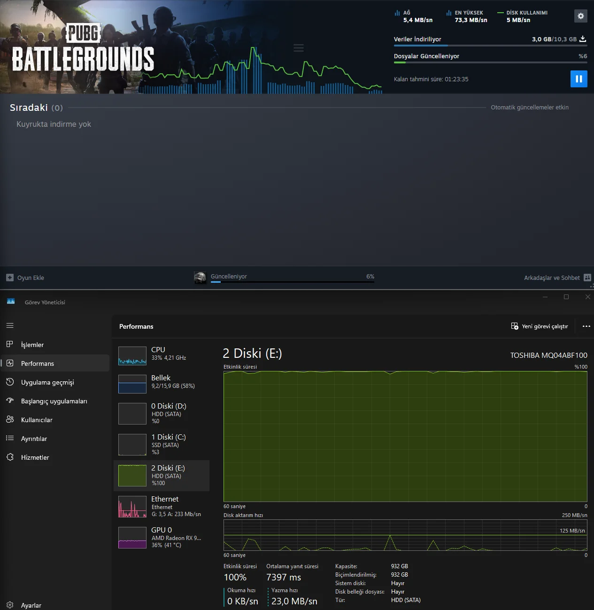The image size is (594, 610).
Task: Open Hizmetler page in Task Manager
Action: [x=55, y=457]
